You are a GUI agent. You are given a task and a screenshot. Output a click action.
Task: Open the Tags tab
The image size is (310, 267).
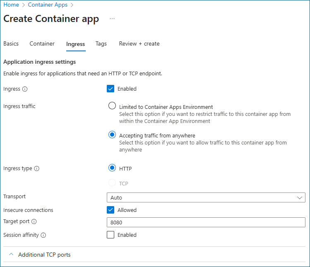click(x=101, y=44)
